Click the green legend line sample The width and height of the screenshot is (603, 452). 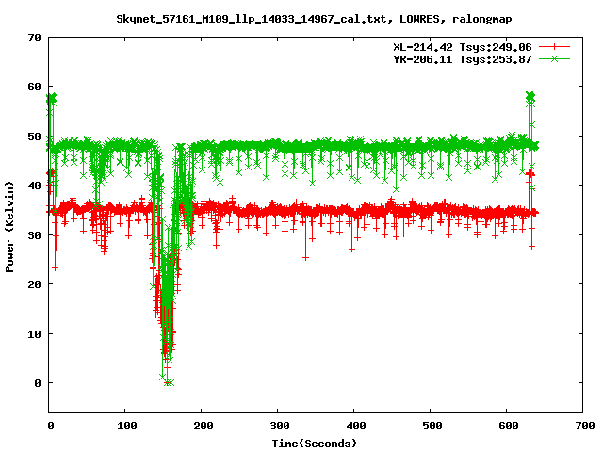(554, 59)
